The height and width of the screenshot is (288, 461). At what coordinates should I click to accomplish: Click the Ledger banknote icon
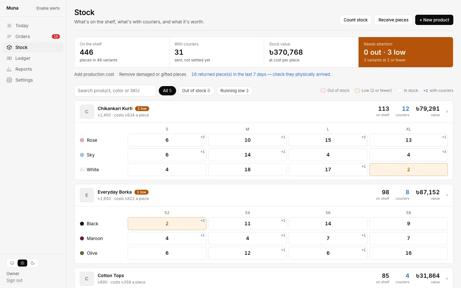click(x=9, y=58)
